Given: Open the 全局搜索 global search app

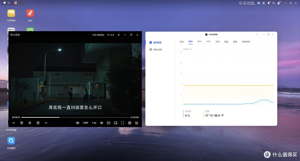Looking at the screenshot, I should tap(11, 143).
